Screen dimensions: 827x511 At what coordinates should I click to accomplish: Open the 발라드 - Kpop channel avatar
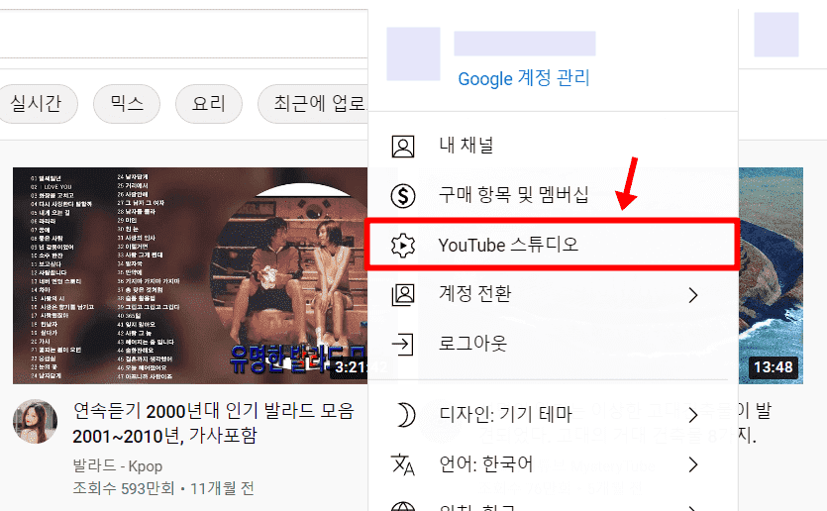tap(35, 421)
